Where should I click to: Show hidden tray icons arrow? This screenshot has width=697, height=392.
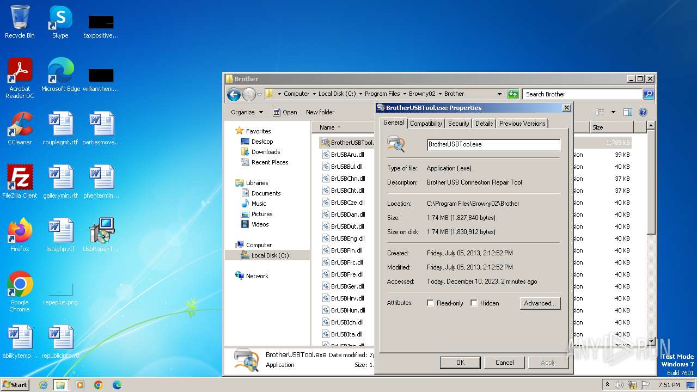pyautogui.click(x=607, y=385)
